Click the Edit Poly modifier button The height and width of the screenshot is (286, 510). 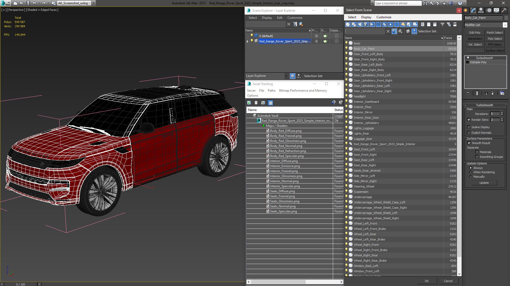coord(475,33)
